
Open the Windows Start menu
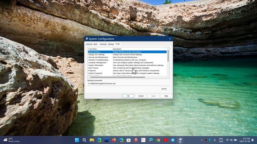pos(77,140)
